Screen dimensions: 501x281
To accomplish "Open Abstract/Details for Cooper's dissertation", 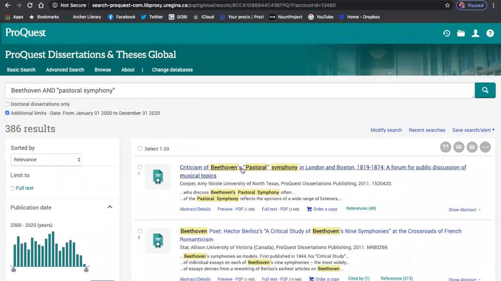I will click(195, 209).
